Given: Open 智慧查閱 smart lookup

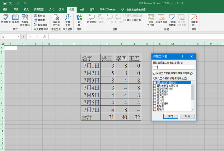Looking at the screenshot, I should (68, 20).
